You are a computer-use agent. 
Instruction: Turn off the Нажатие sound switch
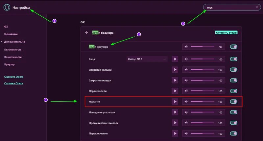pyautogui.click(x=234, y=101)
